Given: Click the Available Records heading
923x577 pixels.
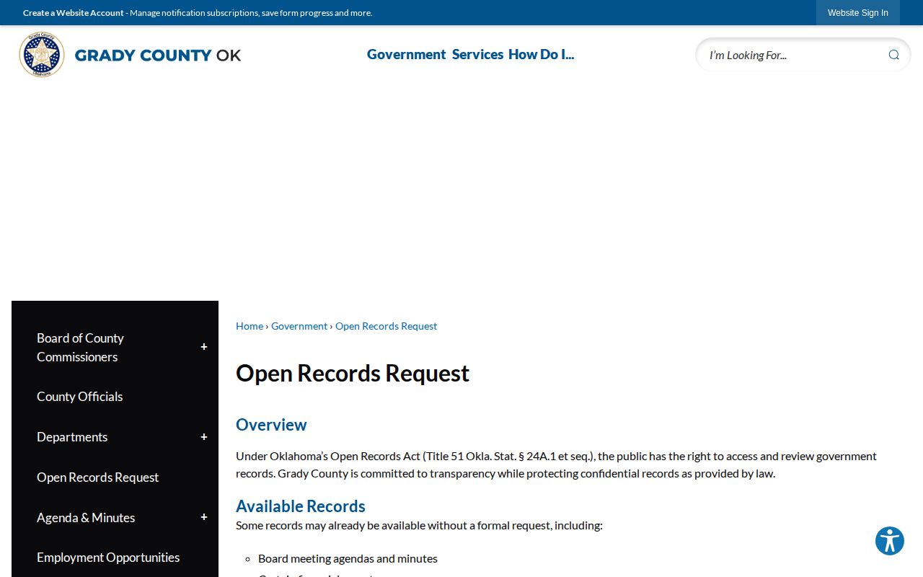Looking at the screenshot, I should coord(301,506).
